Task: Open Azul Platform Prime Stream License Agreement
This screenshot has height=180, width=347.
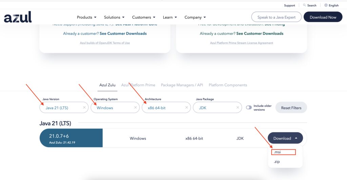Action: pyautogui.click(x=241, y=43)
